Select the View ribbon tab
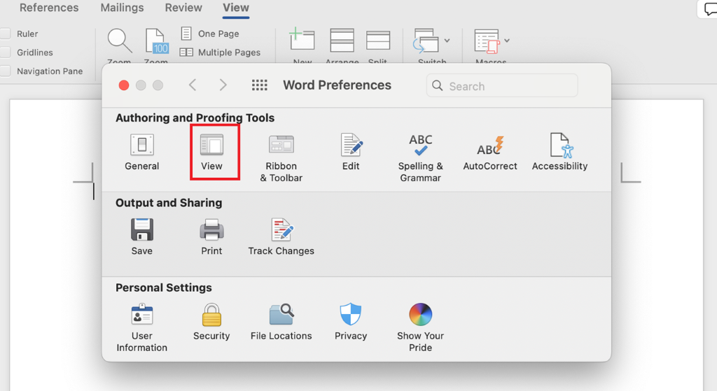The image size is (717, 391). pyautogui.click(x=236, y=8)
